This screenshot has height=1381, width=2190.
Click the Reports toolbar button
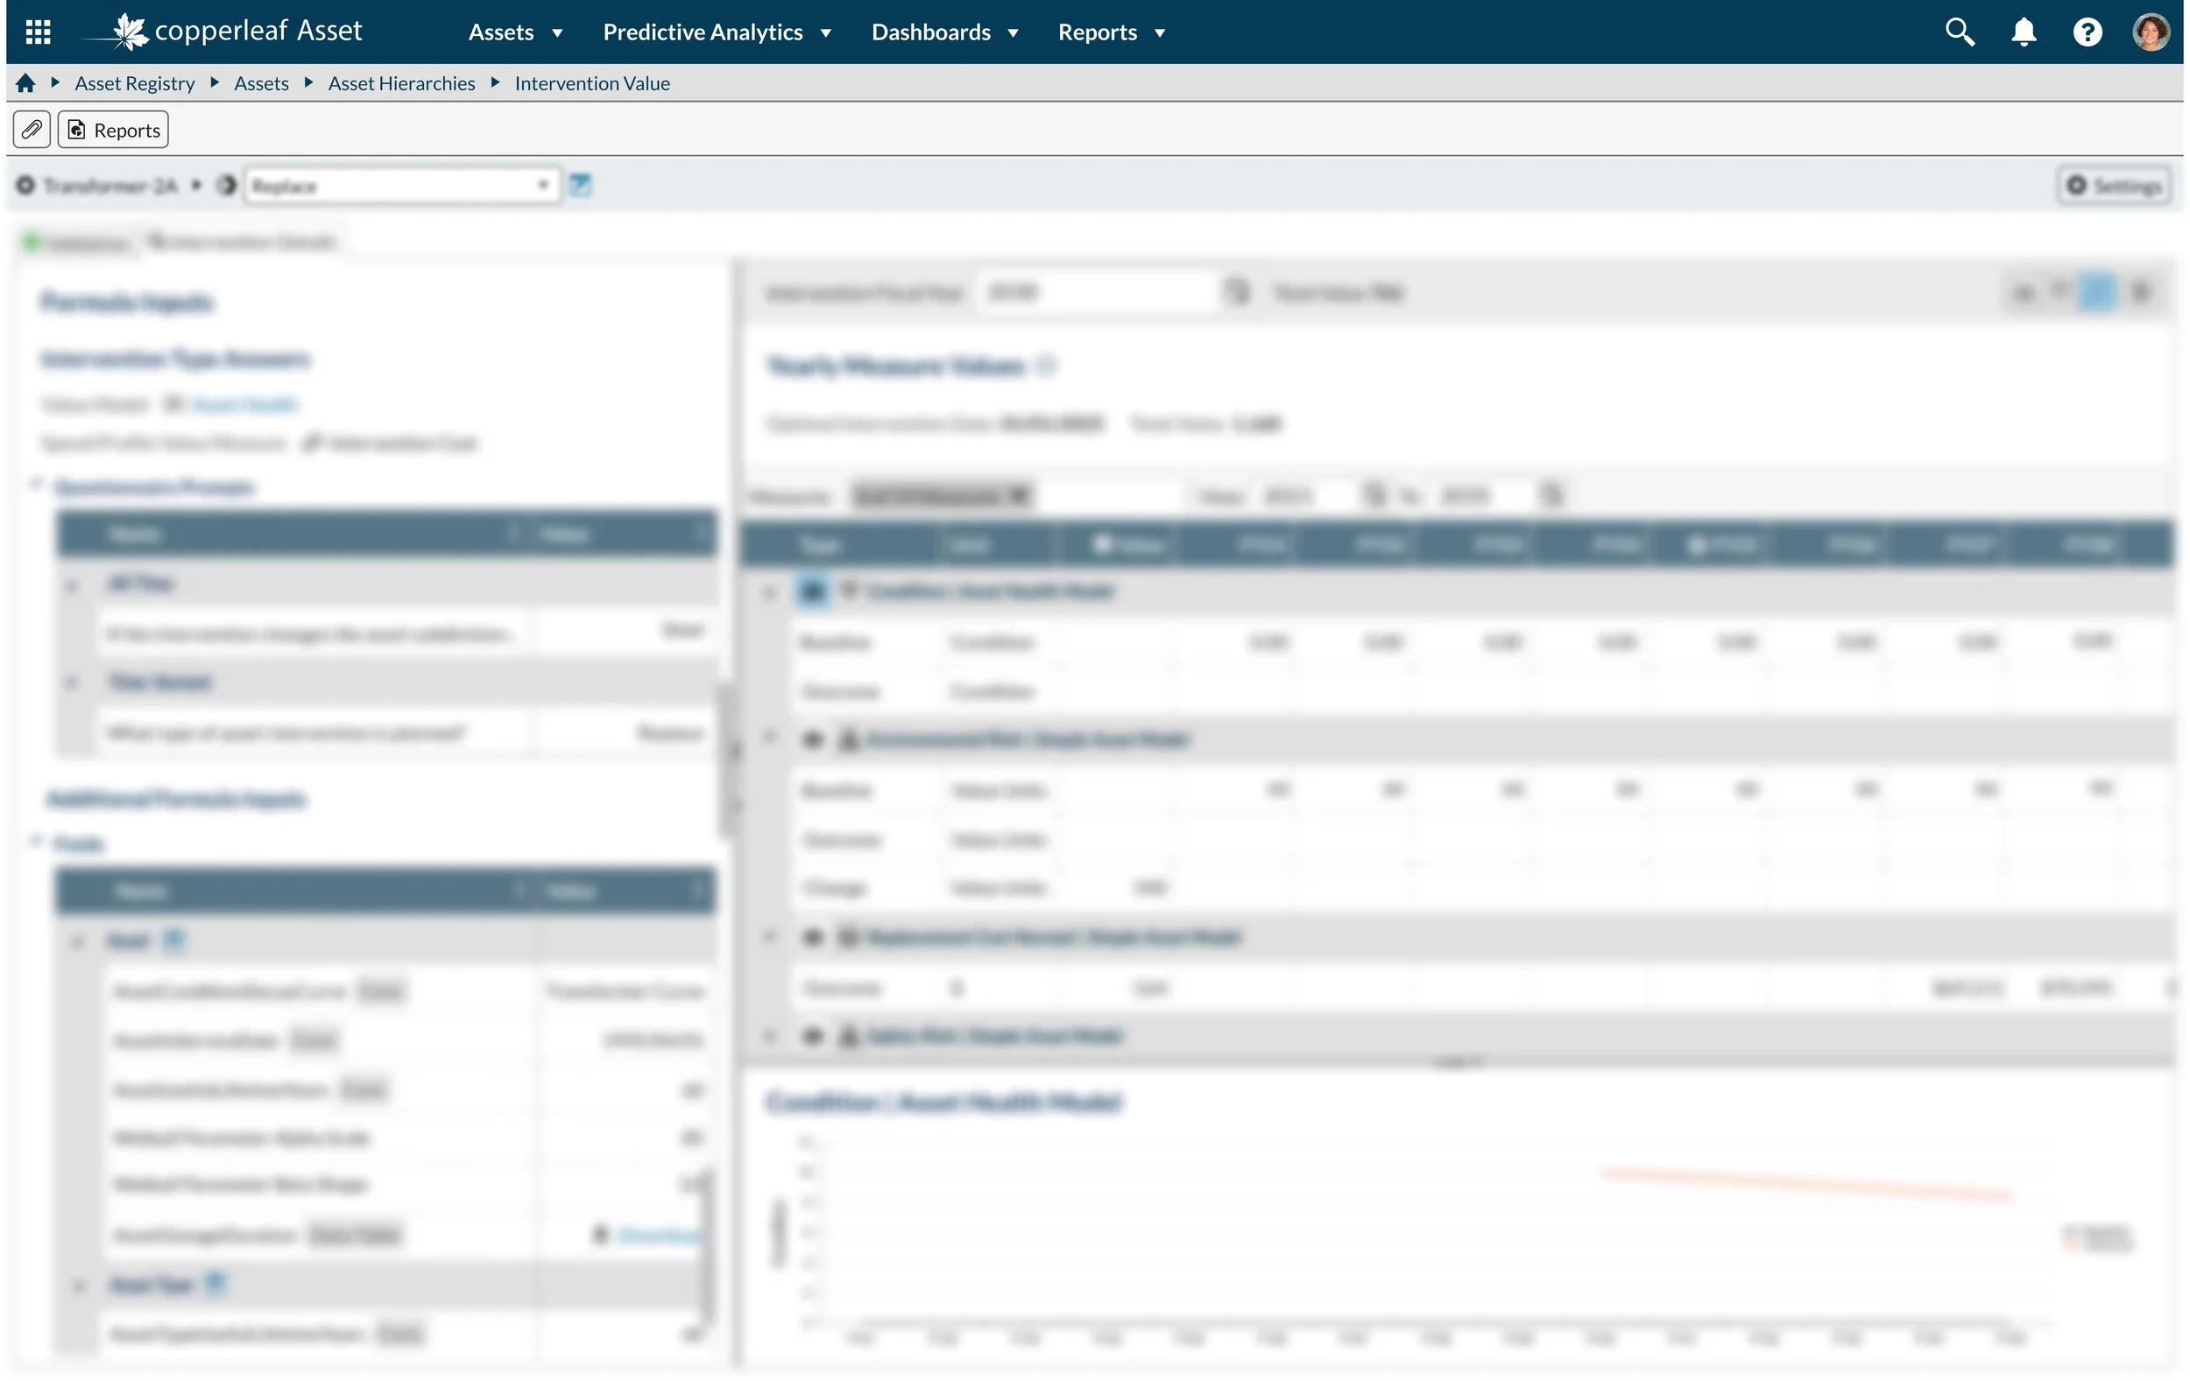114,130
